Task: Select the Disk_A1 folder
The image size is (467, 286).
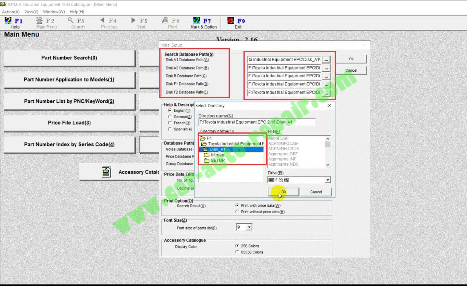Action: [214, 149]
